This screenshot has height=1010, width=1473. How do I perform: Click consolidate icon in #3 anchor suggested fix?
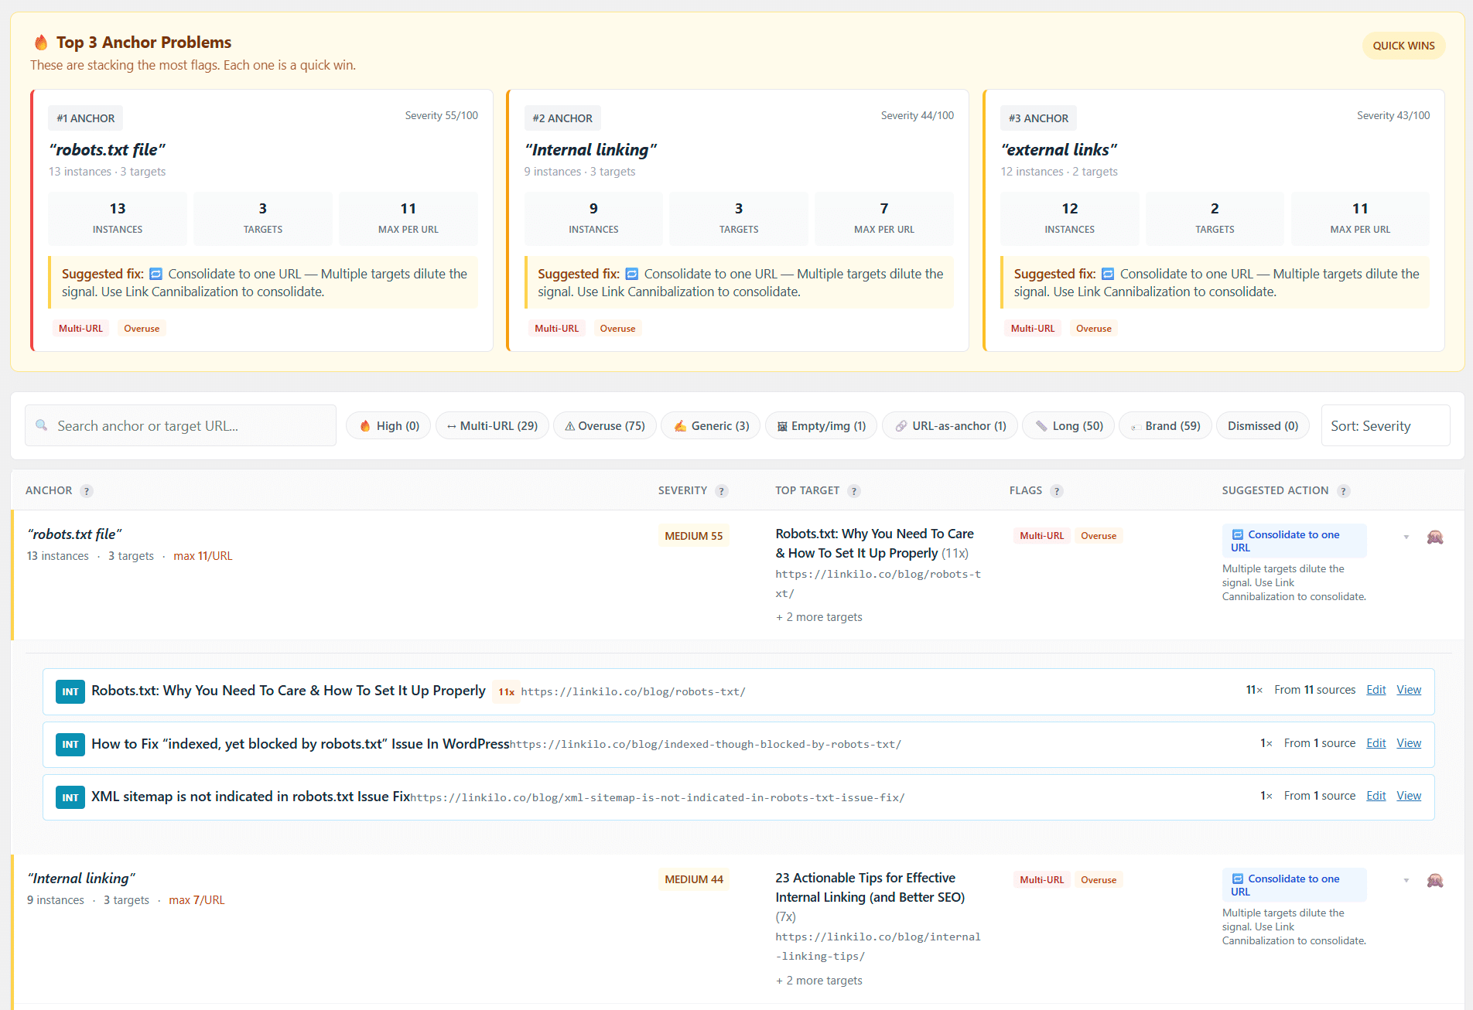tap(1108, 274)
